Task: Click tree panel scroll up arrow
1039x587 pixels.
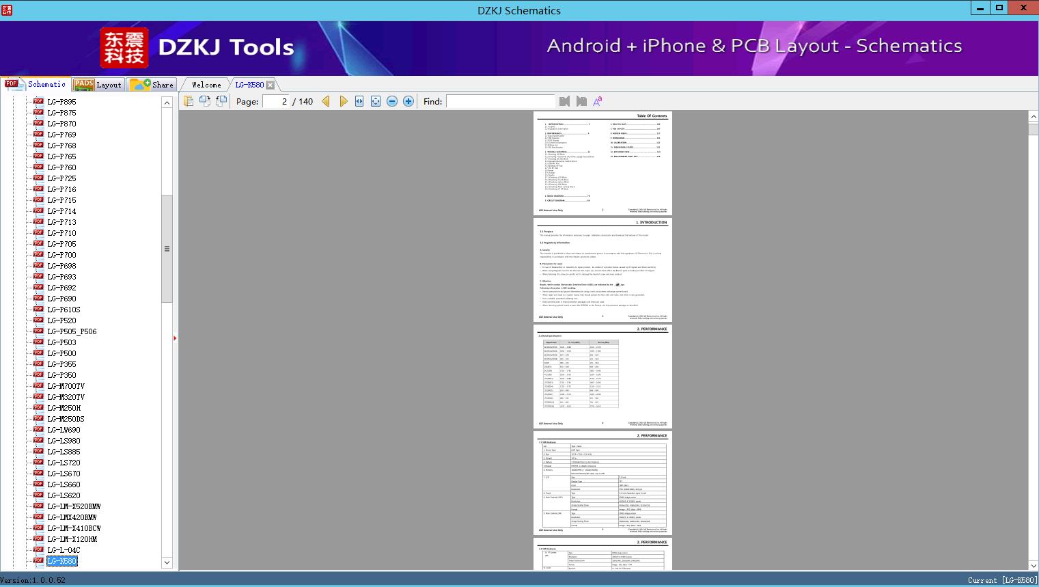Action: [167, 102]
